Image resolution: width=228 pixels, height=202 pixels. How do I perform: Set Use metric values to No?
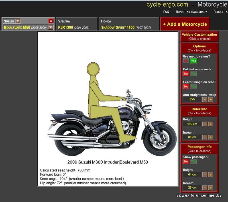click(186, 61)
